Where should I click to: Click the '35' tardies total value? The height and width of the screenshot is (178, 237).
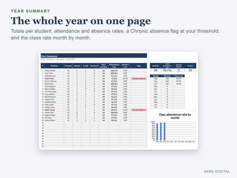[190, 70]
